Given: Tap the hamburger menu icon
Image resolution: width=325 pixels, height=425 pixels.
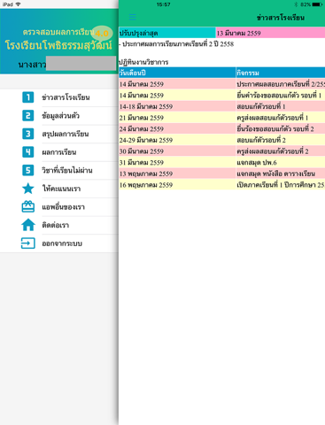Looking at the screenshot, I should tap(132, 17).
